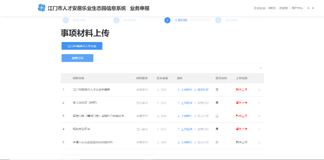Click the 江门市高层次人才认定 blue button
Screen dimensions: 324x160
[82, 46]
